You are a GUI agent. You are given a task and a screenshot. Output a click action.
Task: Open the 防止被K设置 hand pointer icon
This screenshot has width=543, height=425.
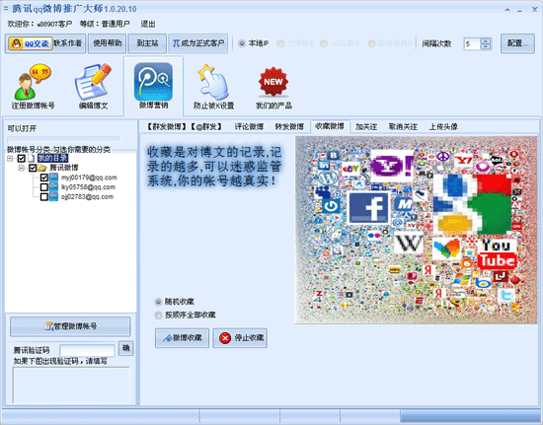213,87
